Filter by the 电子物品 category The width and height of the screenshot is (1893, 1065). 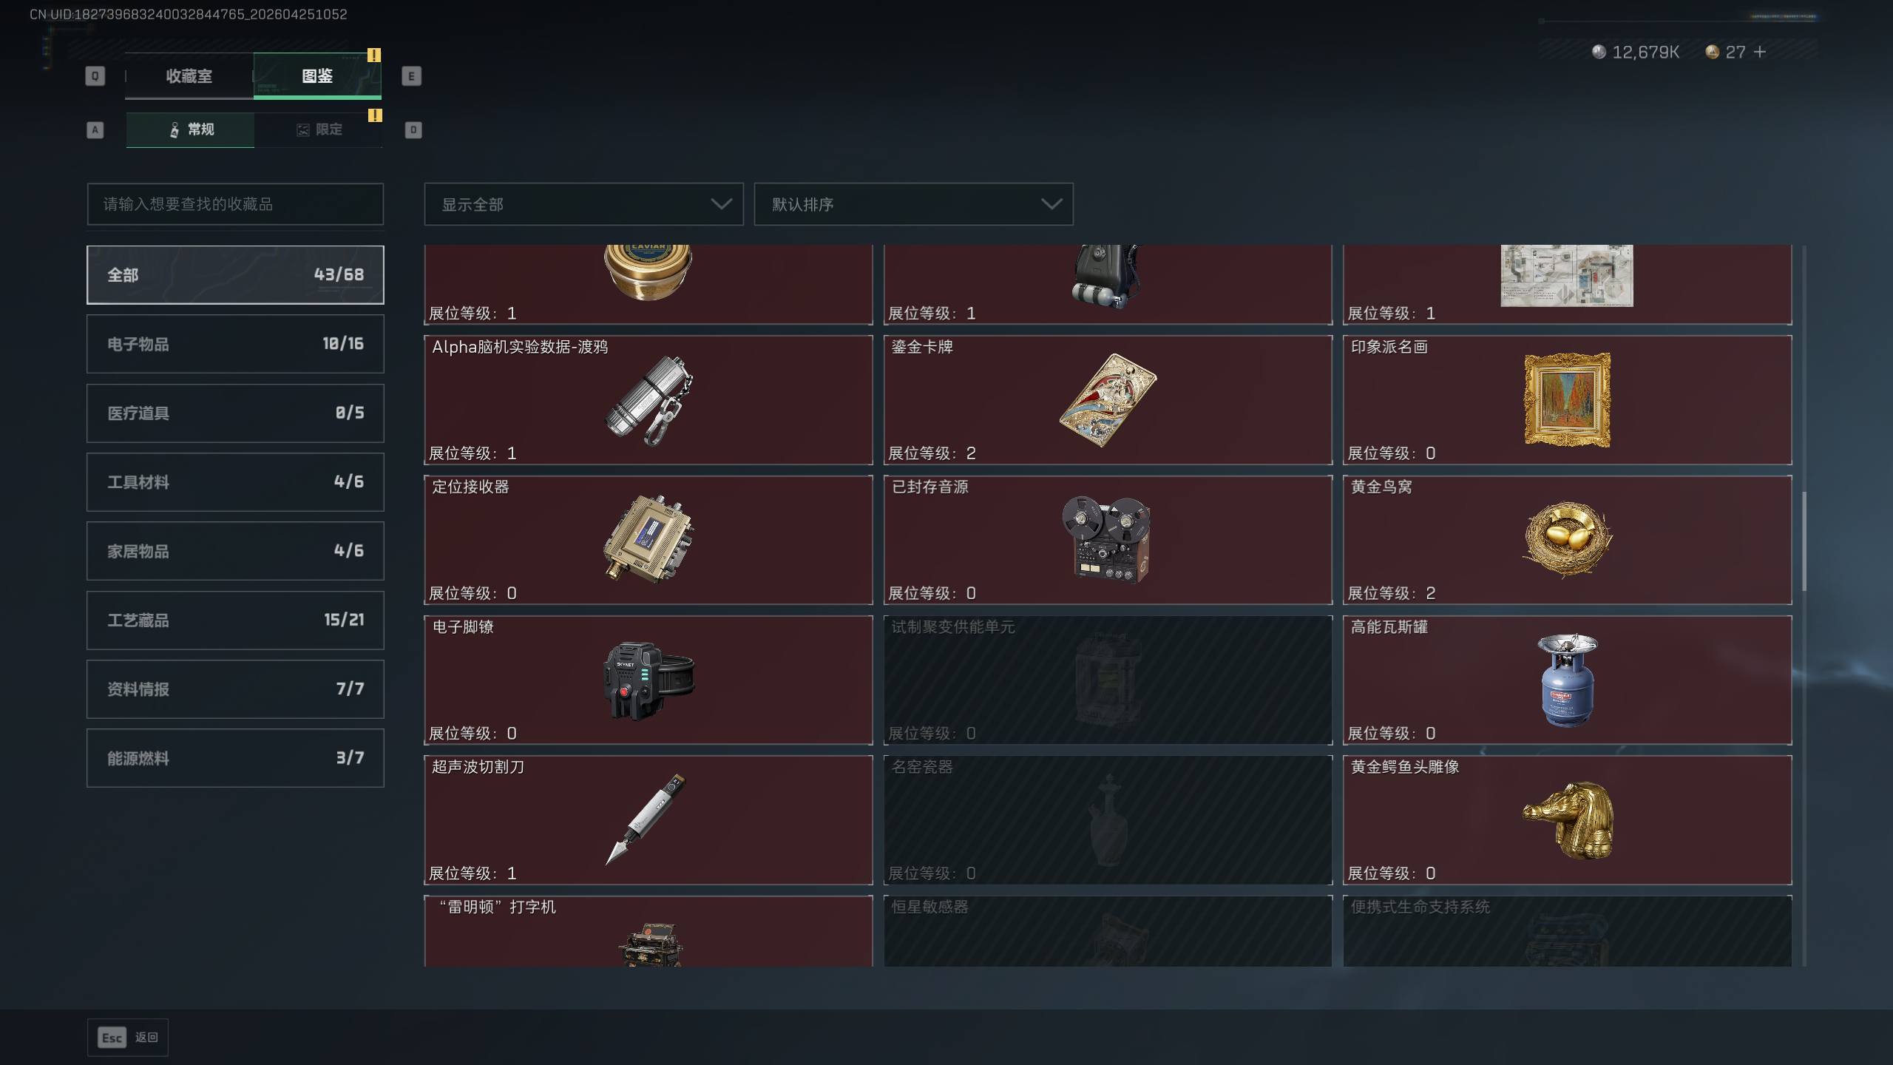[x=235, y=344]
